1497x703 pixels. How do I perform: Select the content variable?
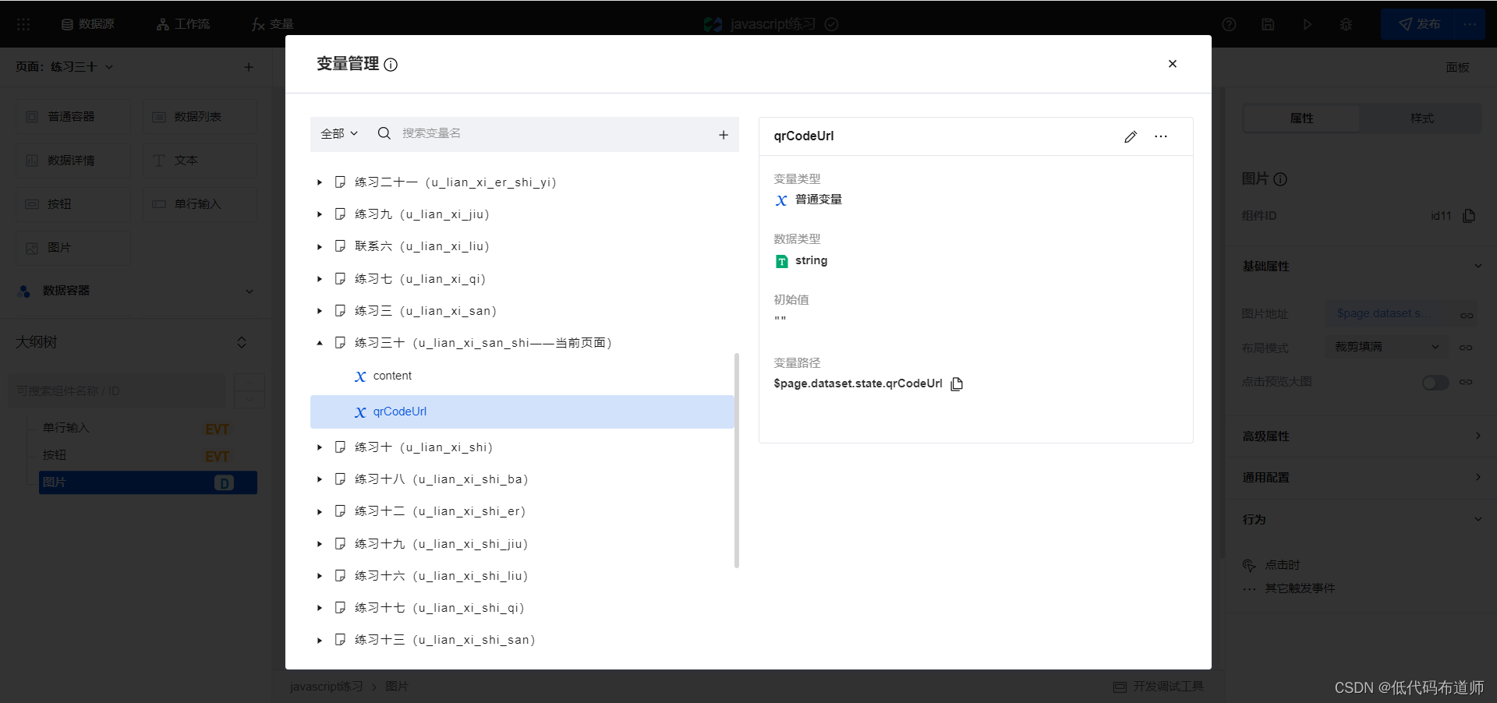(x=522, y=376)
